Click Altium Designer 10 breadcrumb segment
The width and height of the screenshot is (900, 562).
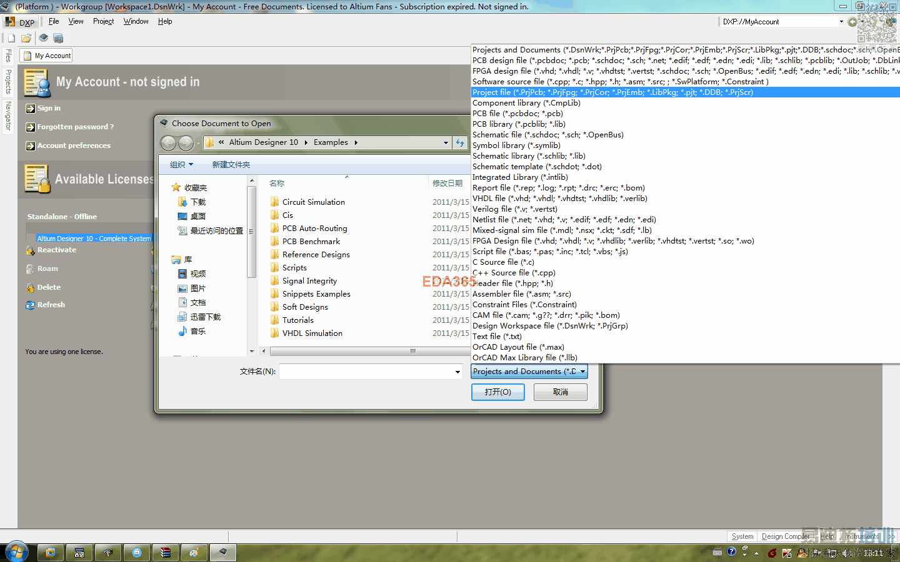coord(264,142)
